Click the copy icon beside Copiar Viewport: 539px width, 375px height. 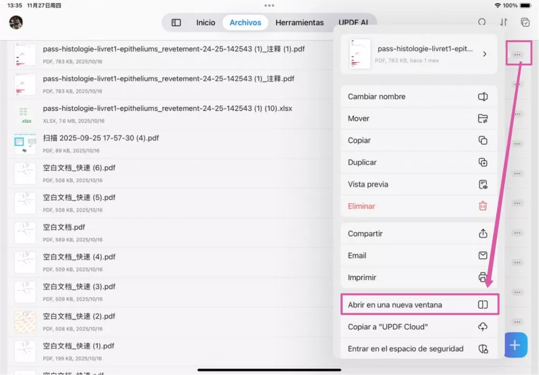(x=483, y=141)
